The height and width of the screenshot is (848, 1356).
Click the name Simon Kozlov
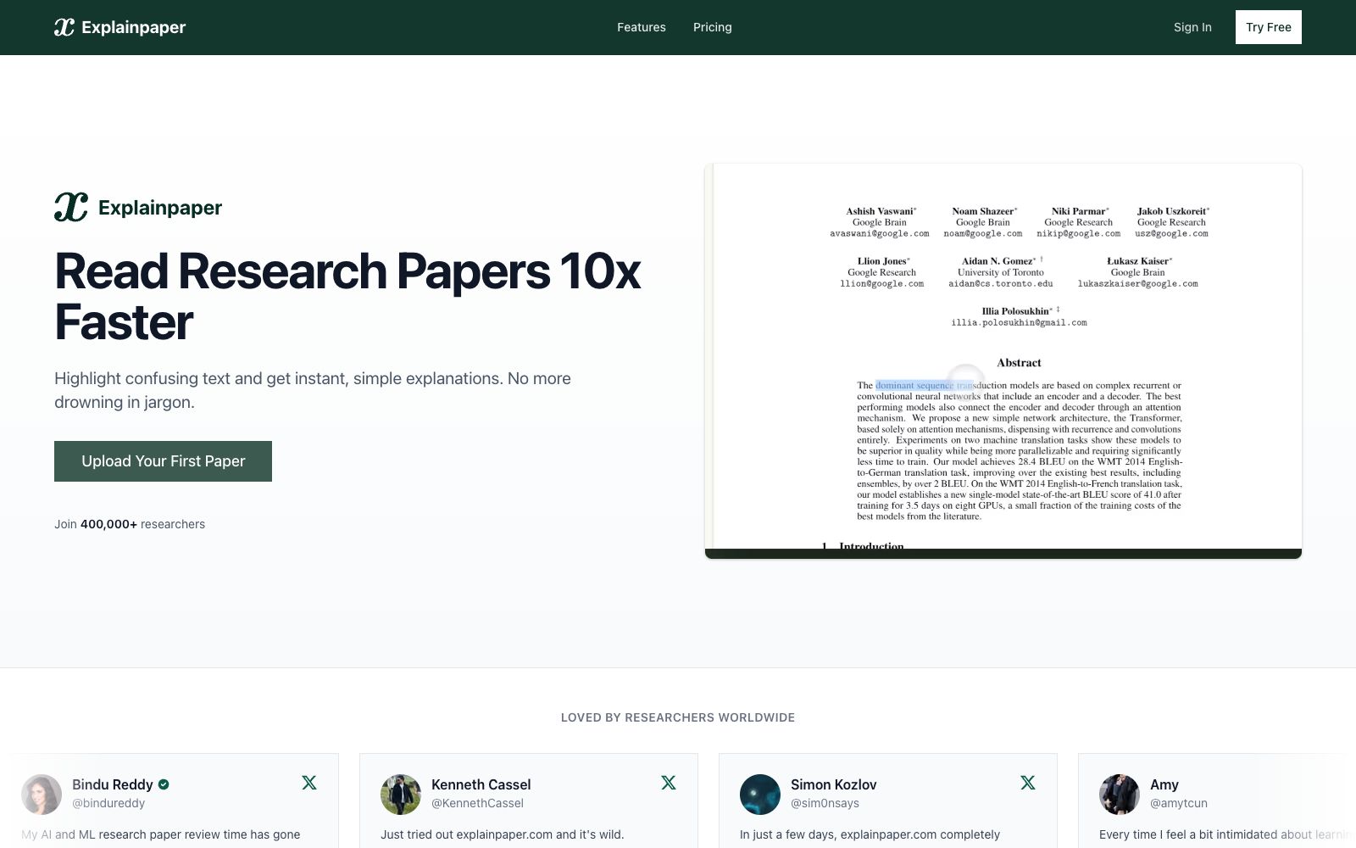coord(834,784)
